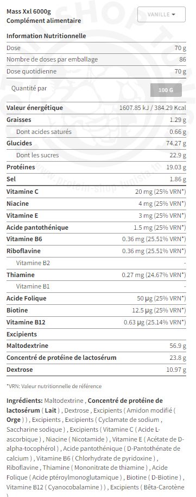Select the Vitamine C row
The image size is (196, 497).
point(96,192)
